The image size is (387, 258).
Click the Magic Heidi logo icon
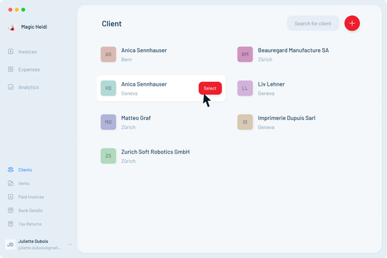click(12, 27)
